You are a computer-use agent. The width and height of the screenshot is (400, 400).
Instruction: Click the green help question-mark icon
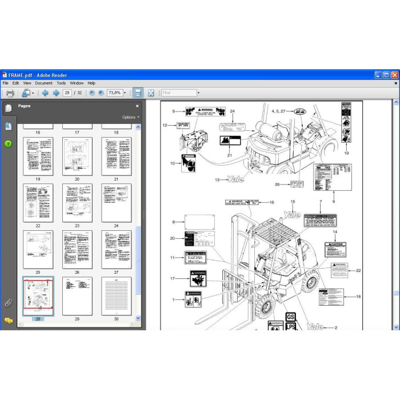tap(8, 144)
